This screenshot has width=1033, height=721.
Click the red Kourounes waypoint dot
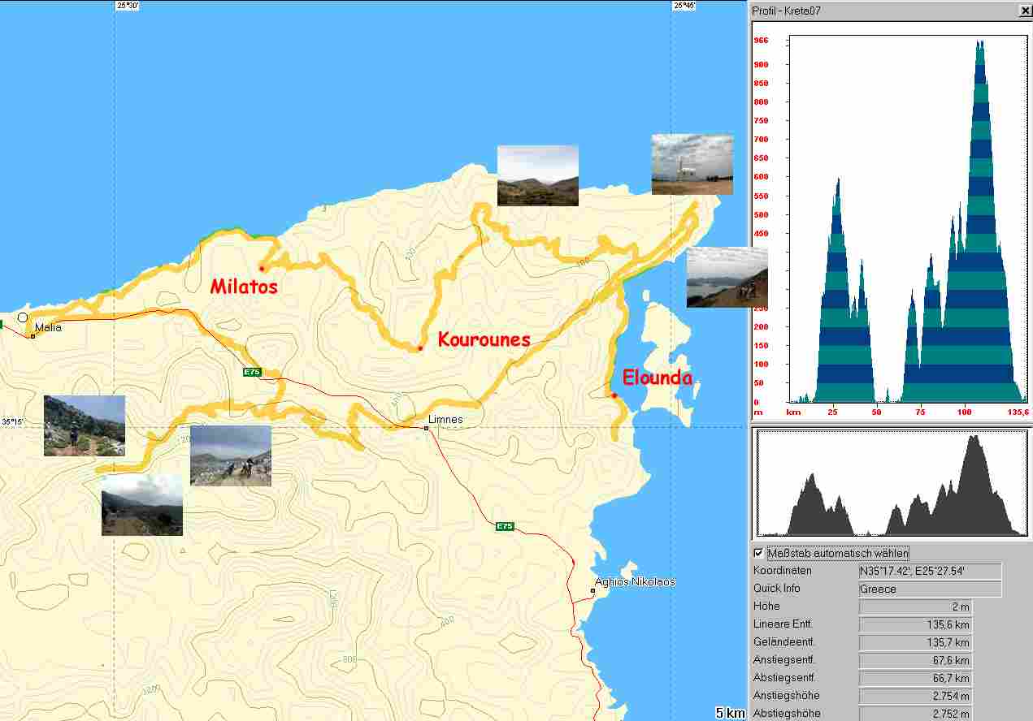420,348
